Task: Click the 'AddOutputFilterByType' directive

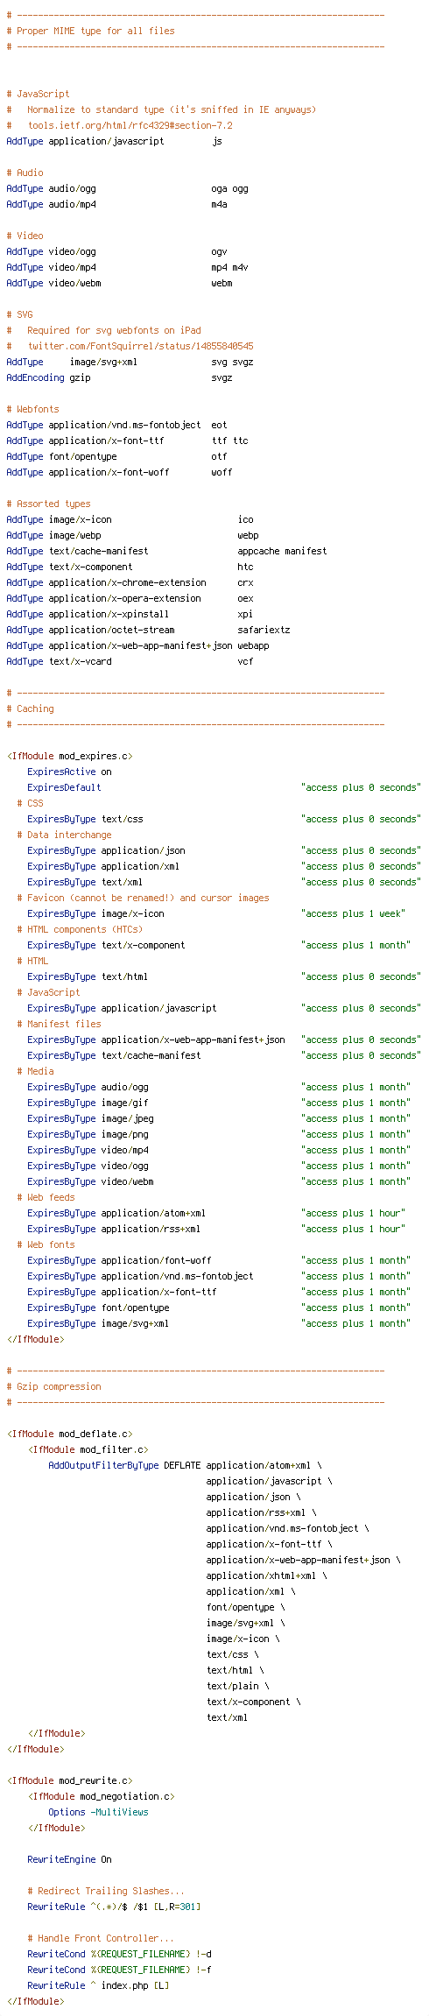Action: (103, 1465)
